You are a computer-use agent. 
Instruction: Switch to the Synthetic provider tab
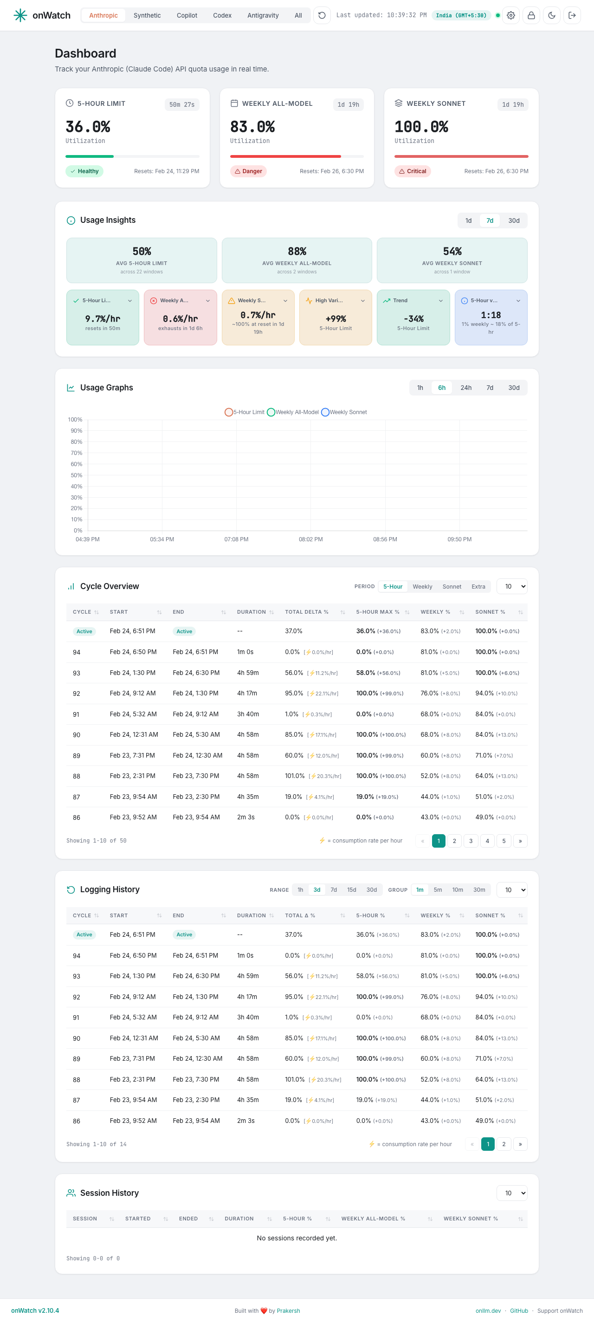point(147,15)
